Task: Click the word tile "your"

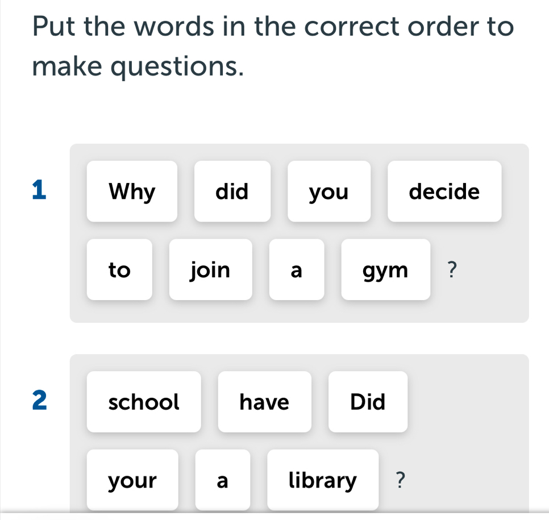Action: (x=132, y=480)
